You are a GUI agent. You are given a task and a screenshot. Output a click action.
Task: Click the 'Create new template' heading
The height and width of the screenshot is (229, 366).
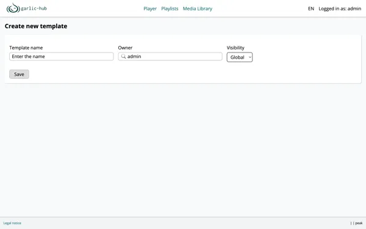(x=36, y=26)
